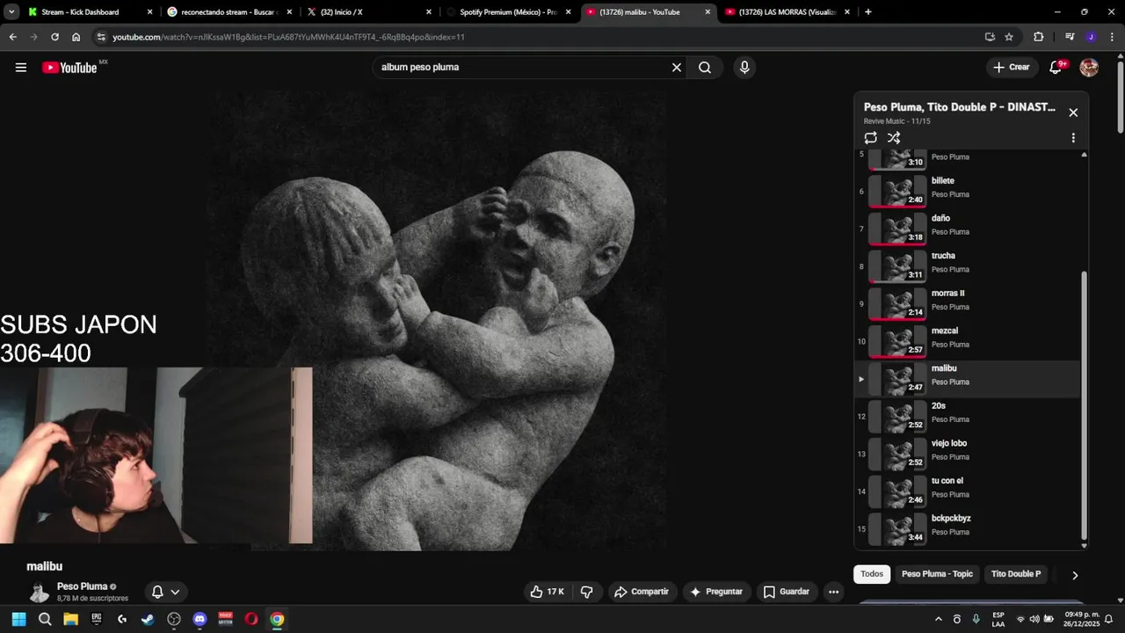Save video with Guardar button
The image size is (1125, 633).
[786, 592]
